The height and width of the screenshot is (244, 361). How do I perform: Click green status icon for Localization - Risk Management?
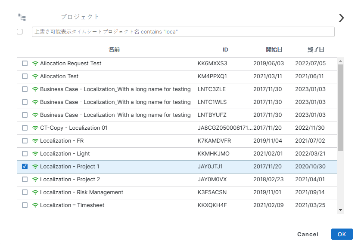tap(35, 192)
